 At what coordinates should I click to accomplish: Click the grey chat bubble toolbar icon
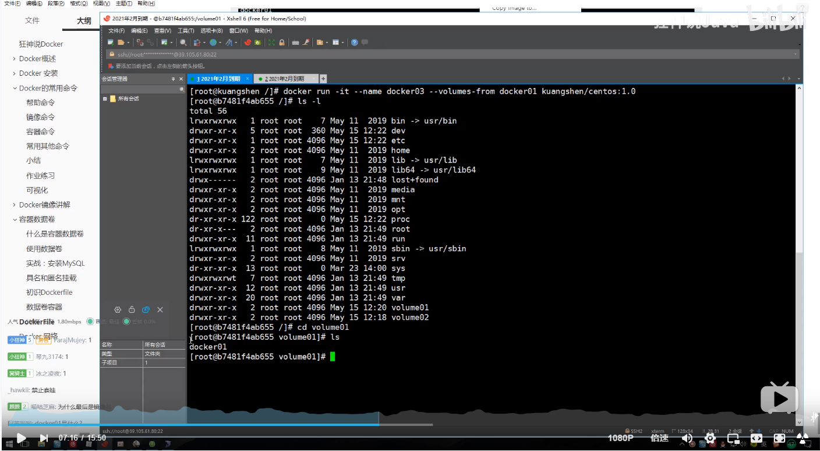pyautogui.click(x=365, y=43)
